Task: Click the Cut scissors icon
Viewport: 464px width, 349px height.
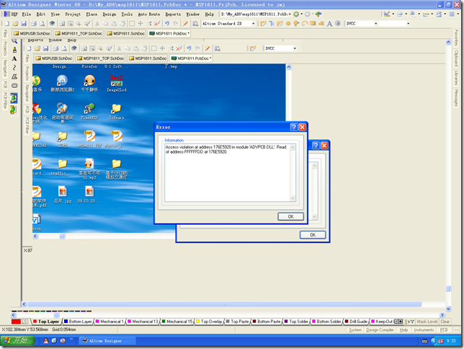Action: point(97,23)
